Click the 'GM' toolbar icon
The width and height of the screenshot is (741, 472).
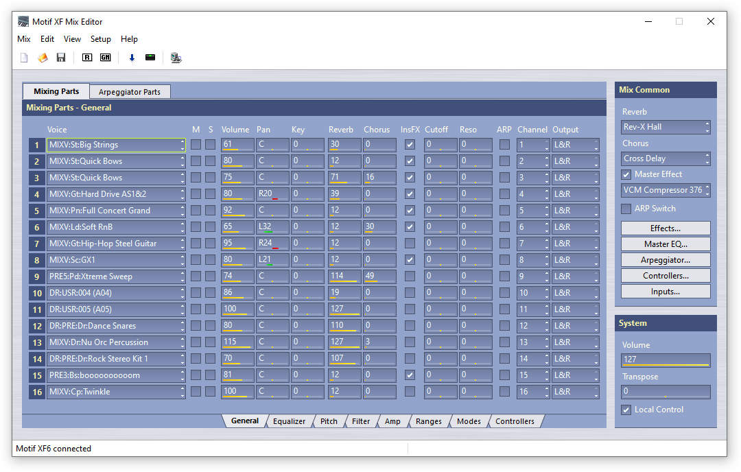[105, 58]
